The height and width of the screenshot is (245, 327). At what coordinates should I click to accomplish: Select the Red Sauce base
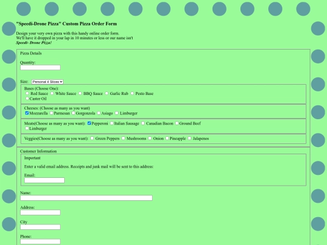(27, 93)
